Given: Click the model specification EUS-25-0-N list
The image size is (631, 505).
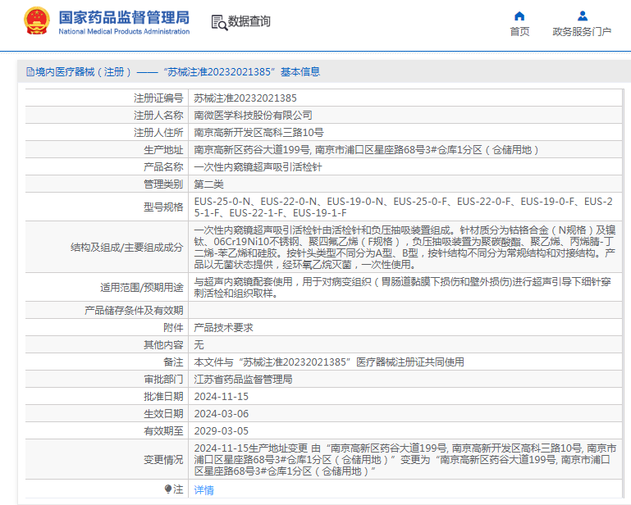Looking at the screenshot, I should tap(403, 207).
